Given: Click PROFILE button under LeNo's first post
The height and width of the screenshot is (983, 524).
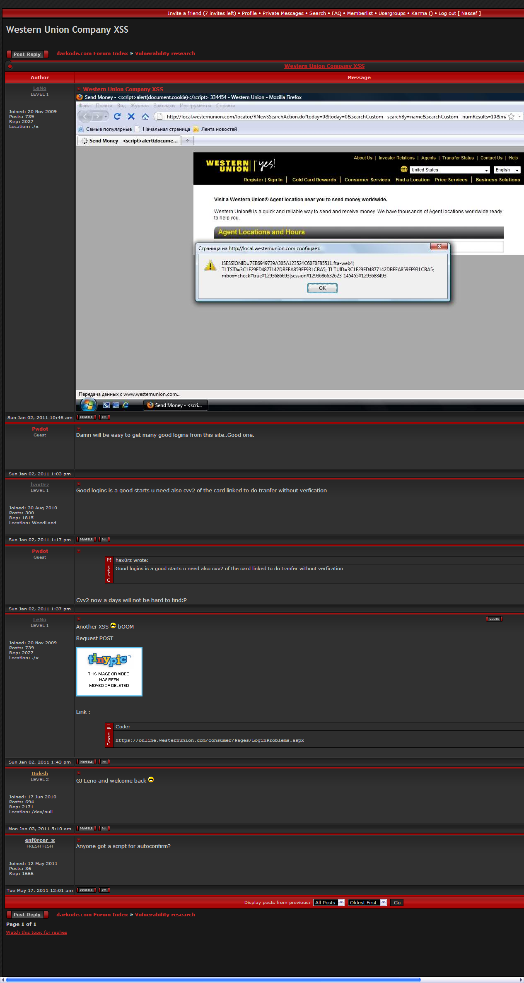Looking at the screenshot, I should pyautogui.click(x=86, y=417).
